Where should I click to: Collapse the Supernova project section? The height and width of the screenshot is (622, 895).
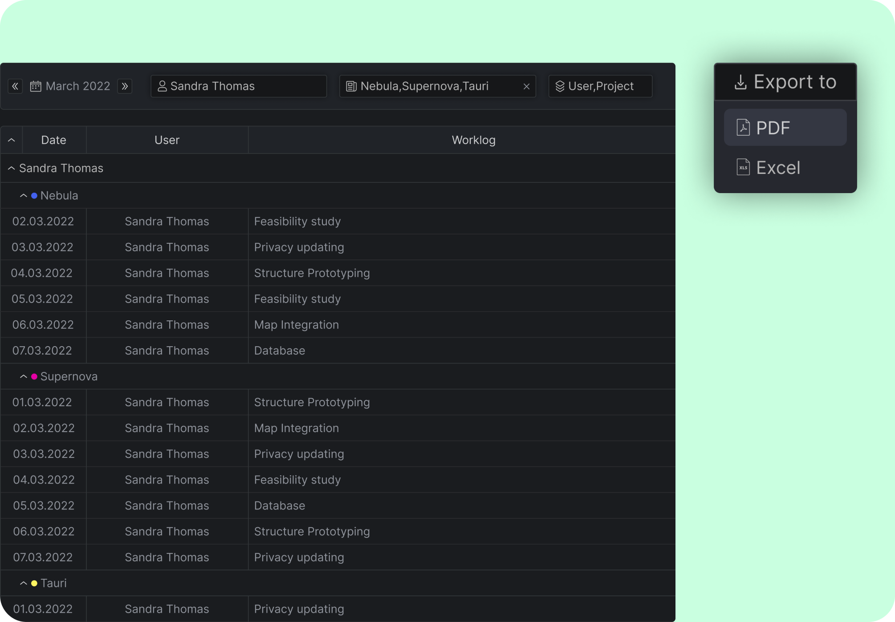click(24, 376)
